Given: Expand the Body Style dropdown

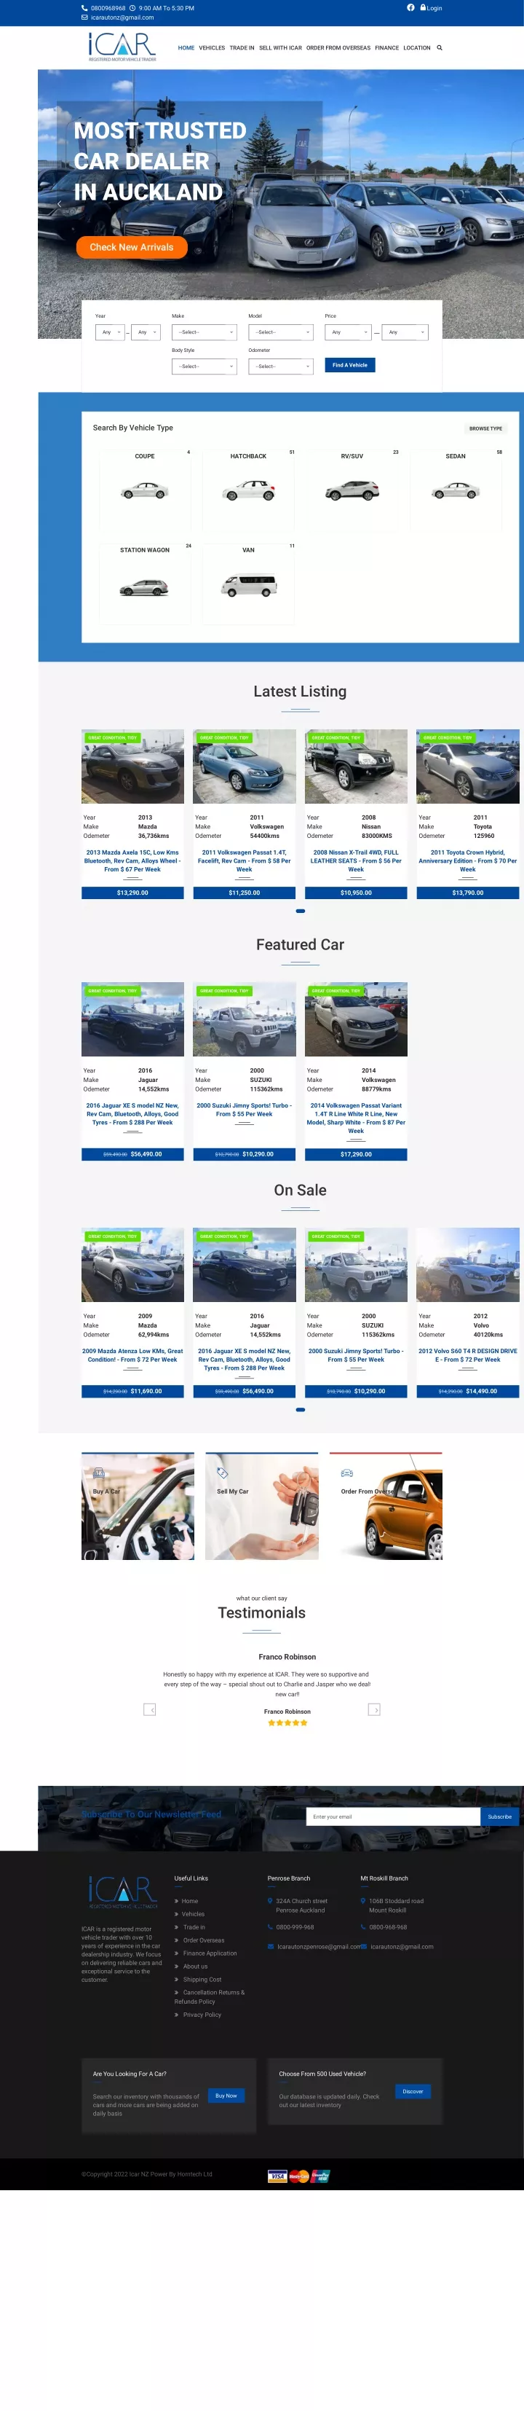Looking at the screenshot, I should point(205,367).
